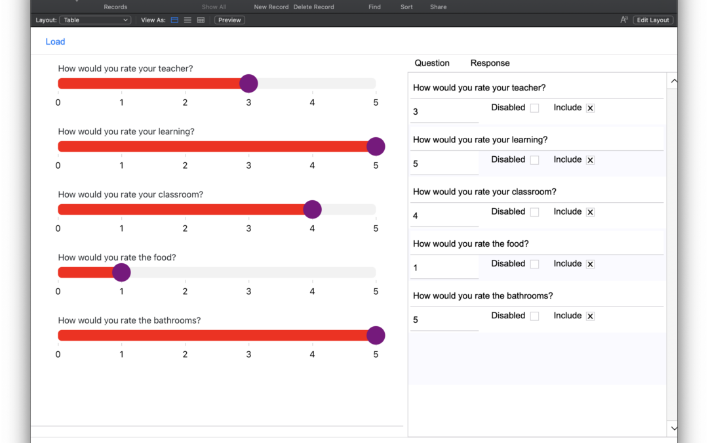Toggle Disabled checkbox for bathrooms question
708x443 pixels.
coord(535,316)
